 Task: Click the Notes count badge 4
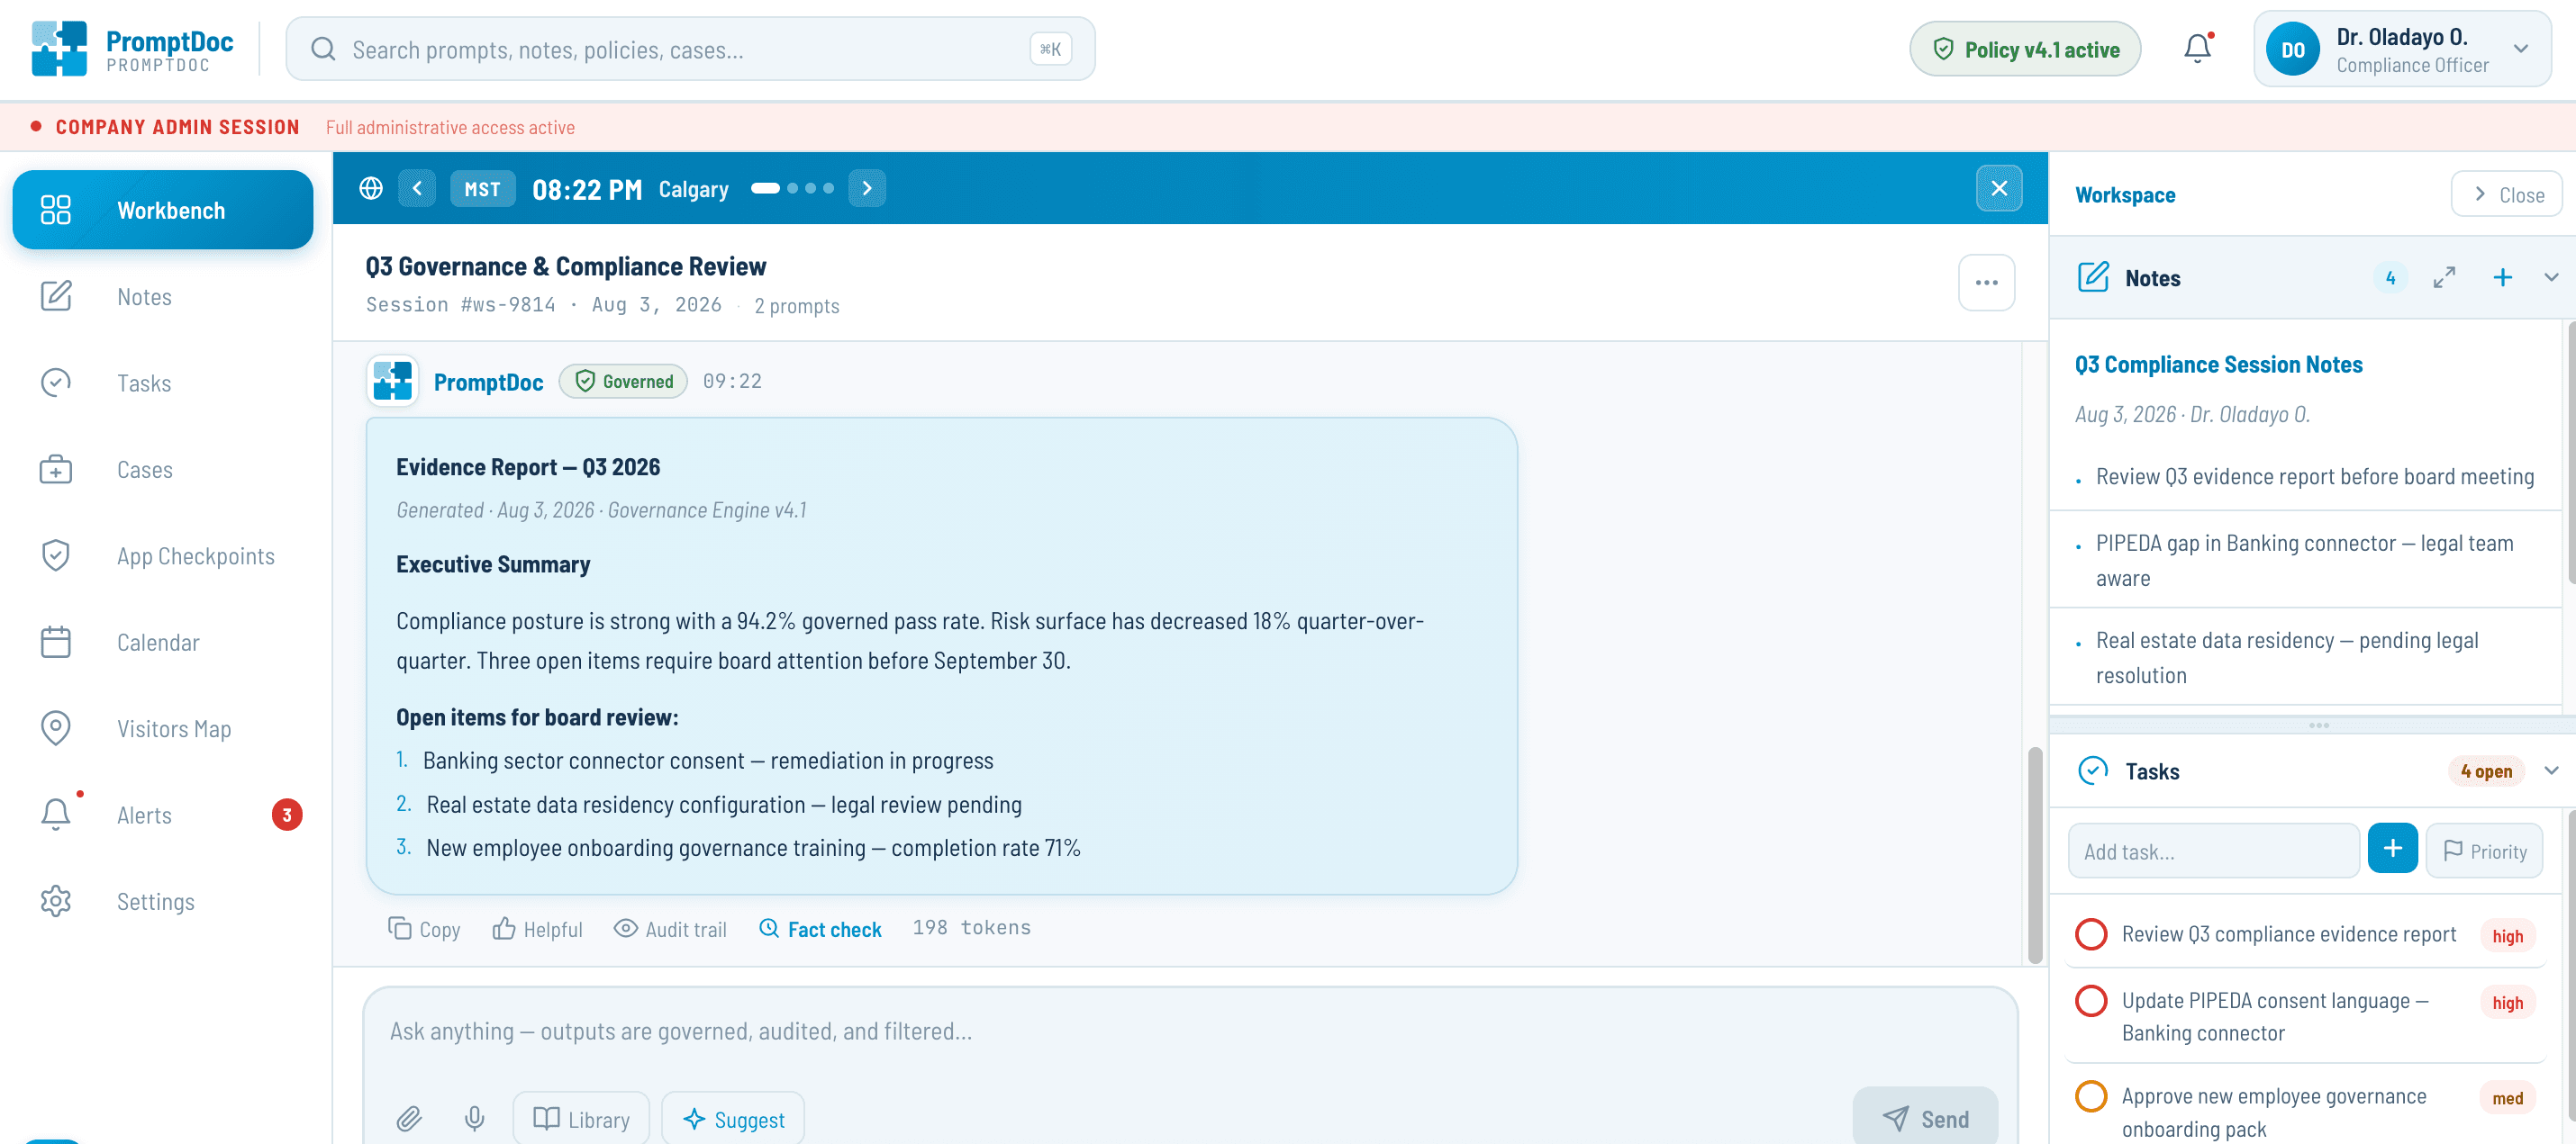(2390, 278)
